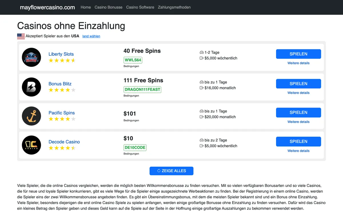The width and height of the screenshot is (343, 214).
Task: Click the USA flag icon
Action: point(21,36)
